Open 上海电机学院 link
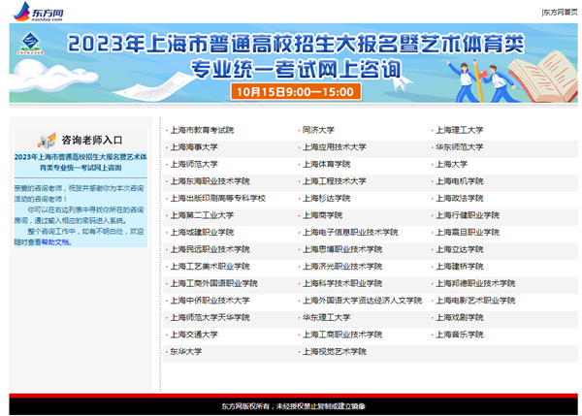The image size is (582, 416). (460, 181)
